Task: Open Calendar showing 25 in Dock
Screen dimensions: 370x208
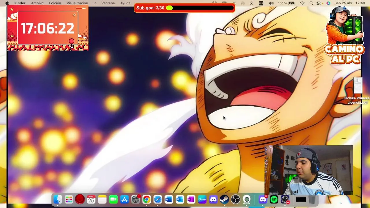Action: (x=91, y=199)
